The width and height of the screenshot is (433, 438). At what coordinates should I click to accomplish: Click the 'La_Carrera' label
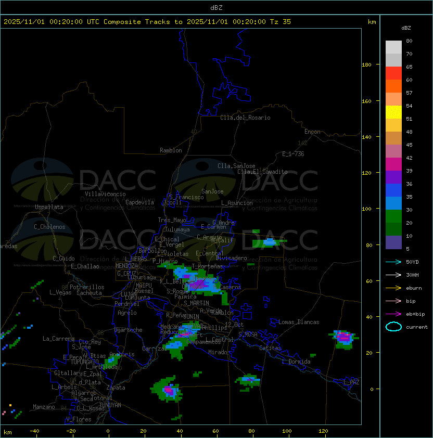click(58, 339)
